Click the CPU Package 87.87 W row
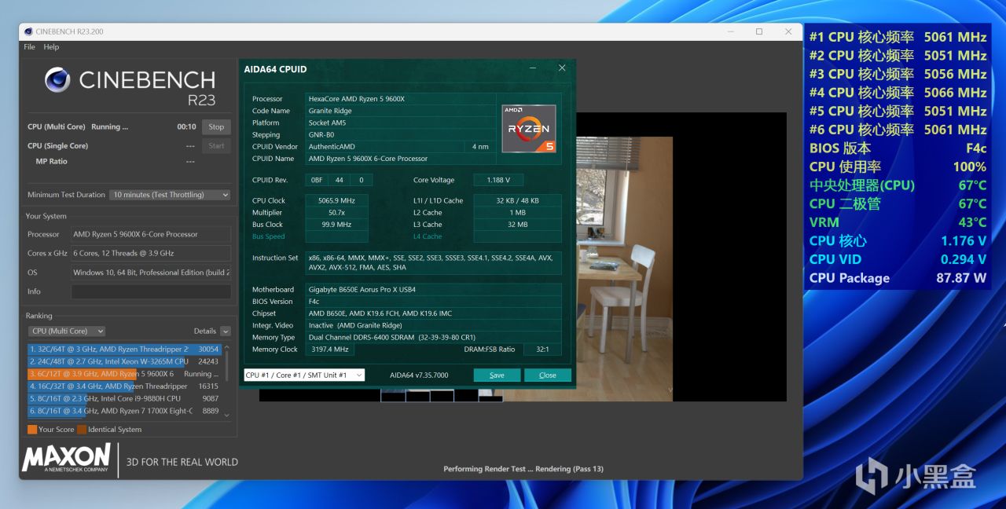Image resolution: width=1006 pixels, height=509 pixels. tap(898, 278)
